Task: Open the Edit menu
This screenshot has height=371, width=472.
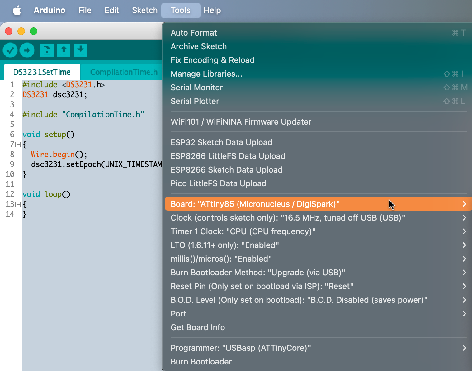Action: 112,10
